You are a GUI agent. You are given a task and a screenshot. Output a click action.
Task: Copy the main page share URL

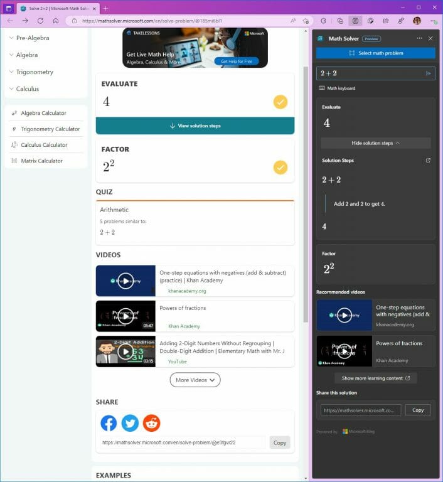(280, 442)
